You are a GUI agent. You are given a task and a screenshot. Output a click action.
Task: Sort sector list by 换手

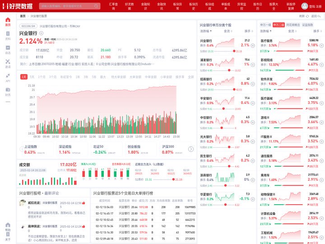pyautogui.click(x=317, y=31)
